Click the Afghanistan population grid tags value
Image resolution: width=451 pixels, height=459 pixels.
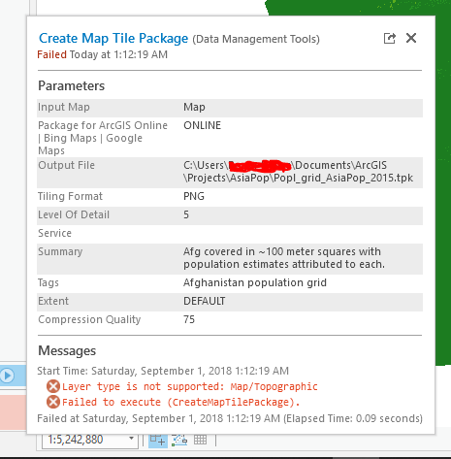pyautogui.click(x=255, y=282)
